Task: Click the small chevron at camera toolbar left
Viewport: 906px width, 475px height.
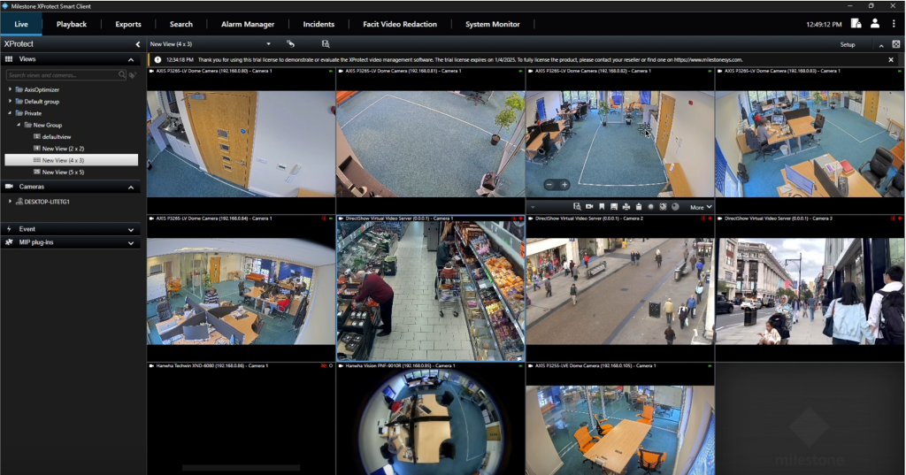Action: [x=532, y=207]
